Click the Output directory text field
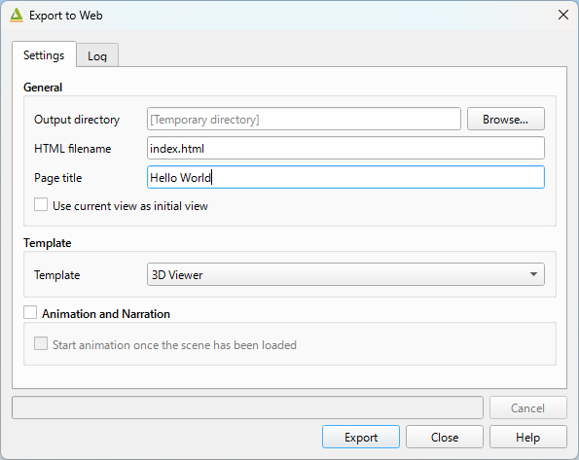 pyautogui.click(x=304, y=119)
